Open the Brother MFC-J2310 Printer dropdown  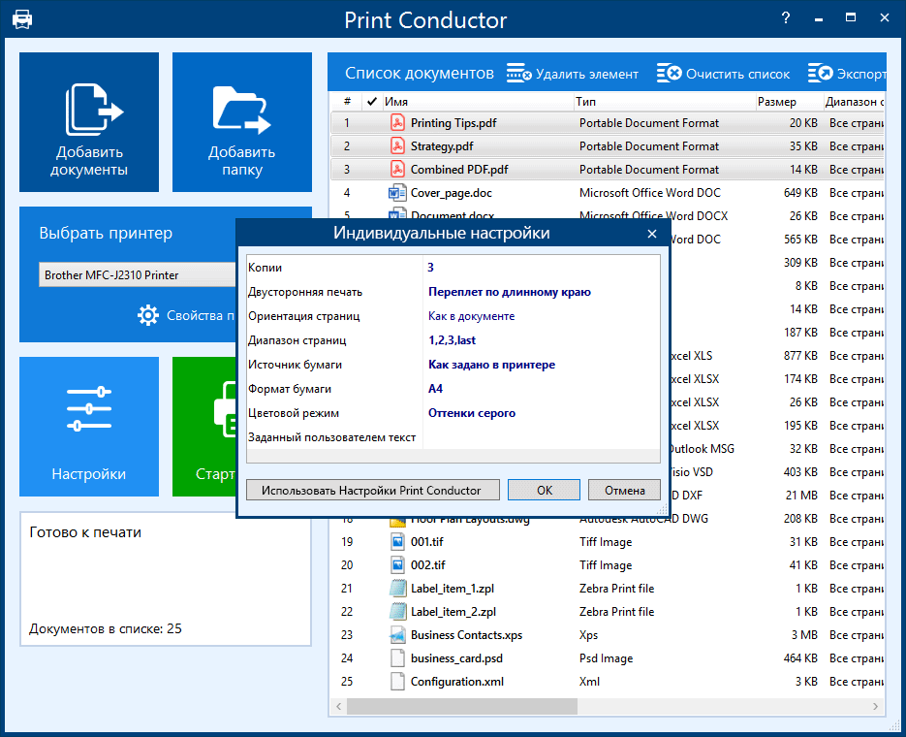click(x=138, y=275)
